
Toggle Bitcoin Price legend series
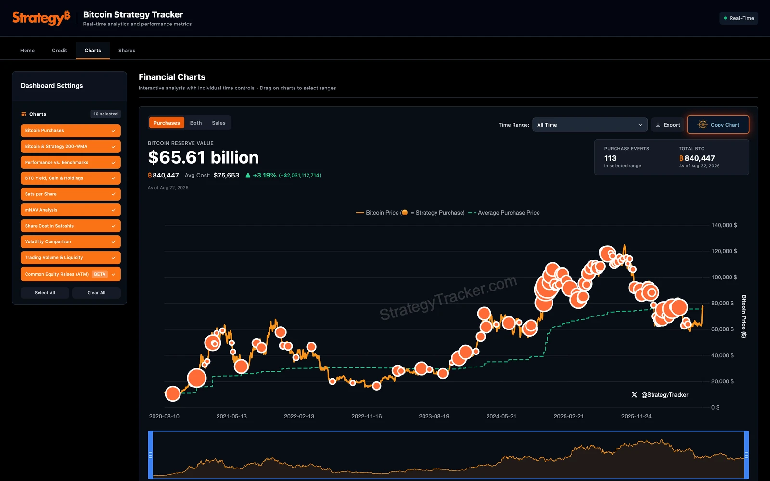(x=411, y=213)
